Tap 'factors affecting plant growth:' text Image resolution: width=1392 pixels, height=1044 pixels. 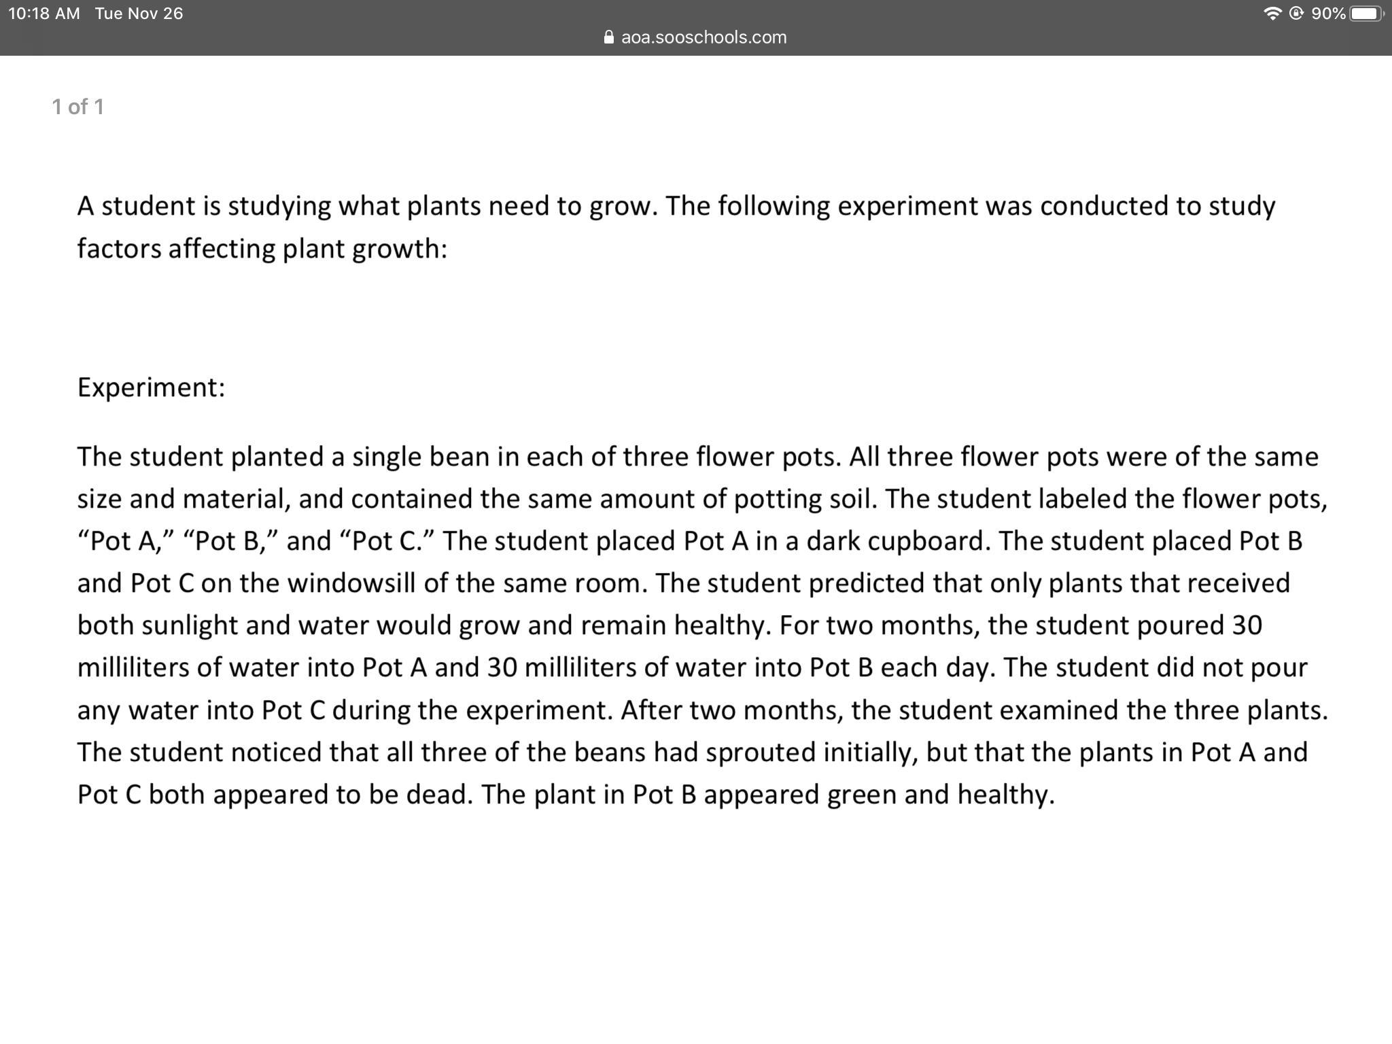pos(262,249)
